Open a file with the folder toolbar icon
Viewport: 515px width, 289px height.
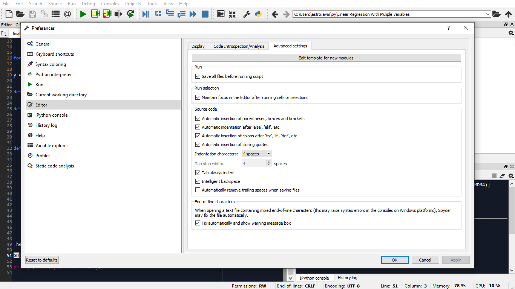pyautogui.click(x=20, y=14)
